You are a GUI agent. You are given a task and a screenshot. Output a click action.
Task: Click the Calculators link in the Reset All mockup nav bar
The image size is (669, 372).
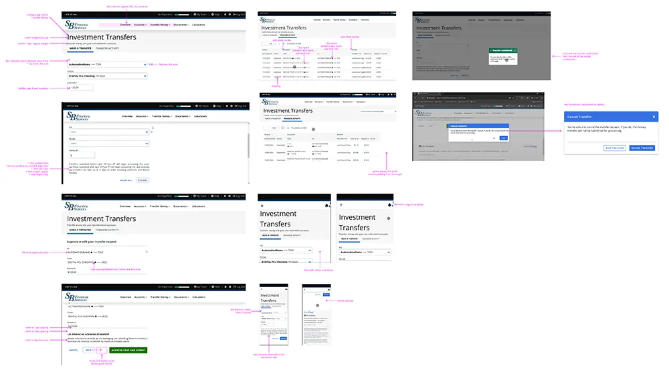[201, 116]
